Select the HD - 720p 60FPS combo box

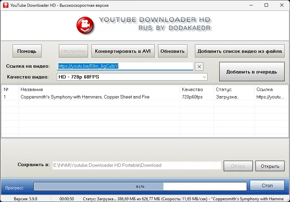[x=132, y=77]
